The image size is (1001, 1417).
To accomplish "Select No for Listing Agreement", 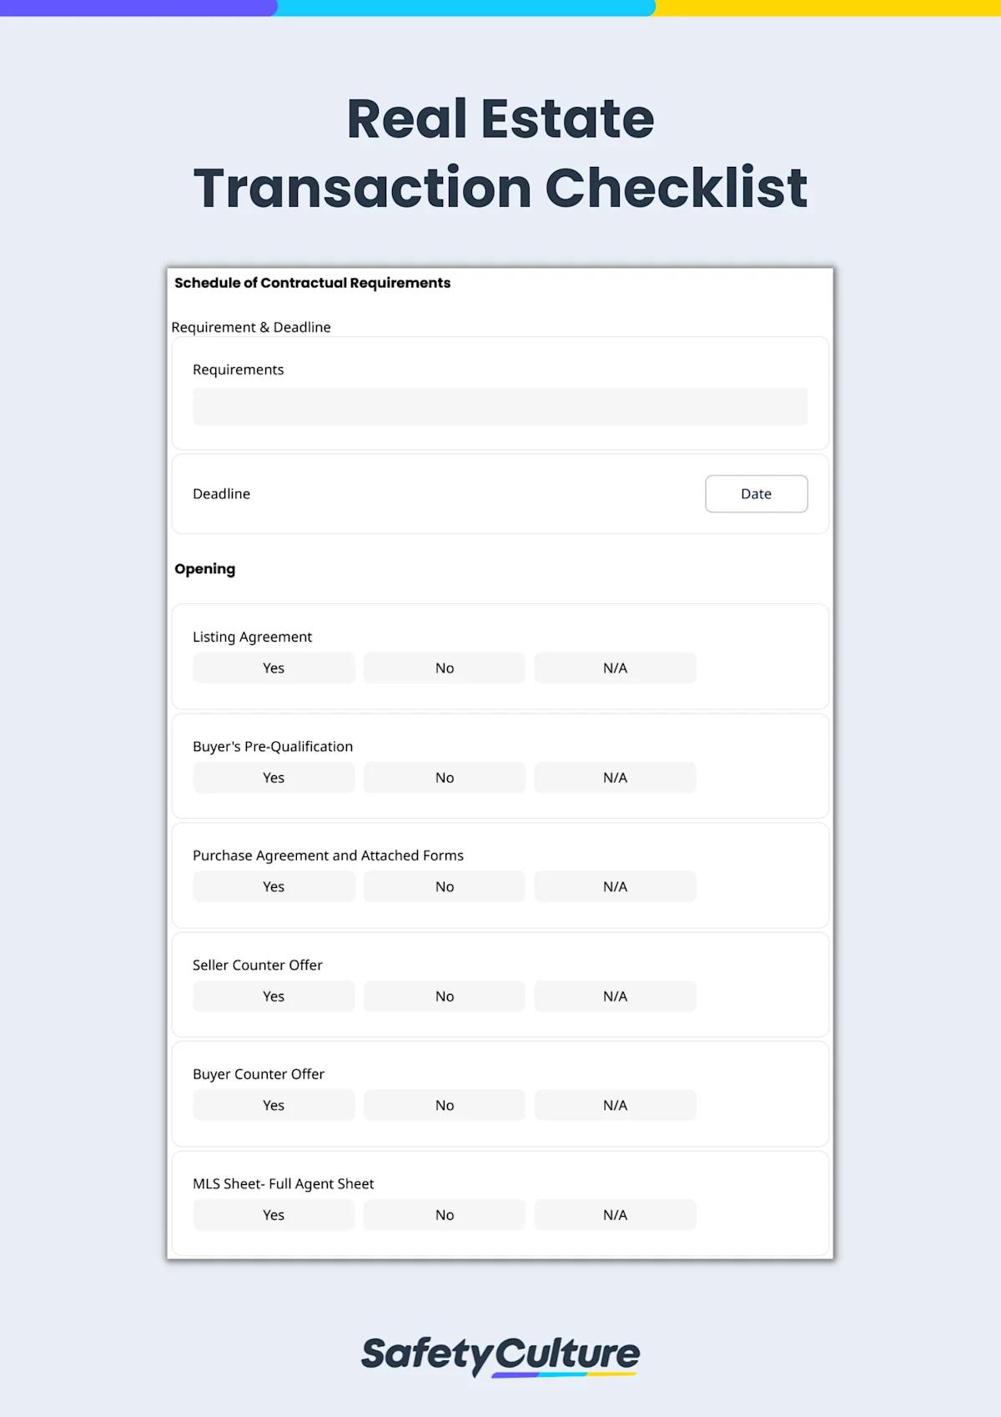I will tap(445, 668).
